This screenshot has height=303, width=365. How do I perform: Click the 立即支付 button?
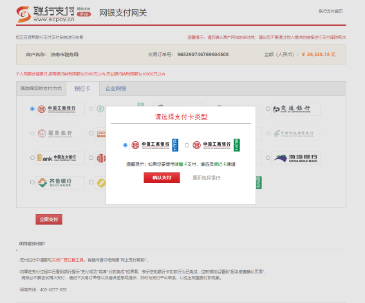click(49, 219)
